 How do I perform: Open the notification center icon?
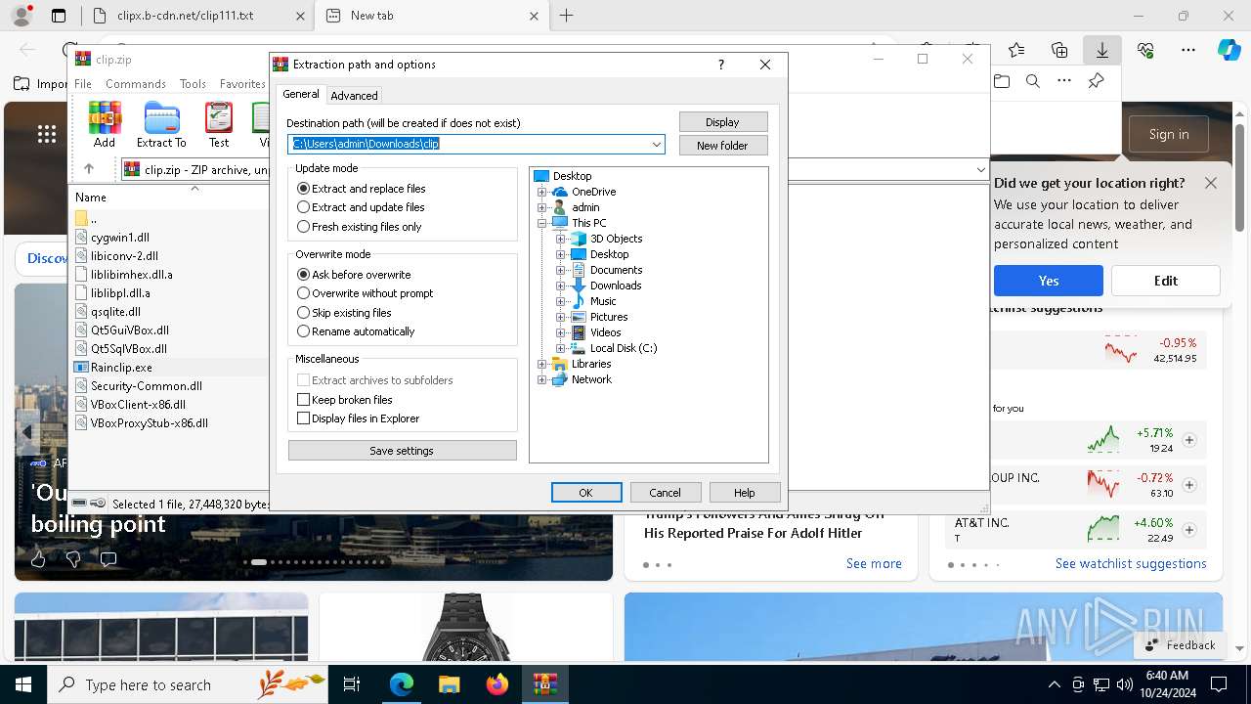[1219, 684]
